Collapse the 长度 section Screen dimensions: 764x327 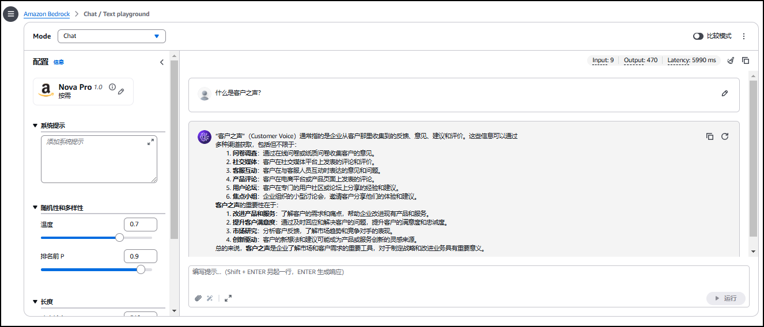coord(35,302)
